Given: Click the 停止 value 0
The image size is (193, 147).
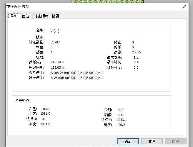Looking at the screenshot, I should tap(133, 42).
